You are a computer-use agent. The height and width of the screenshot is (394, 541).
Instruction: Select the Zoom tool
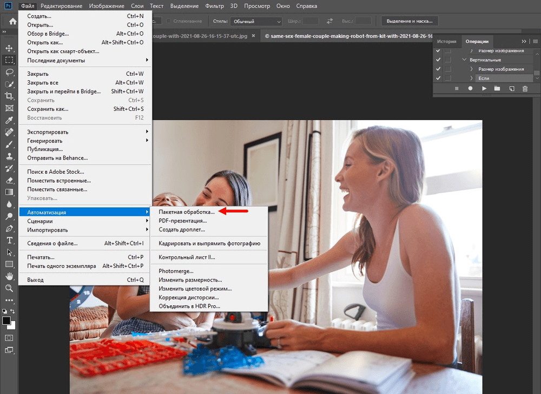click(x=9, y=288)
